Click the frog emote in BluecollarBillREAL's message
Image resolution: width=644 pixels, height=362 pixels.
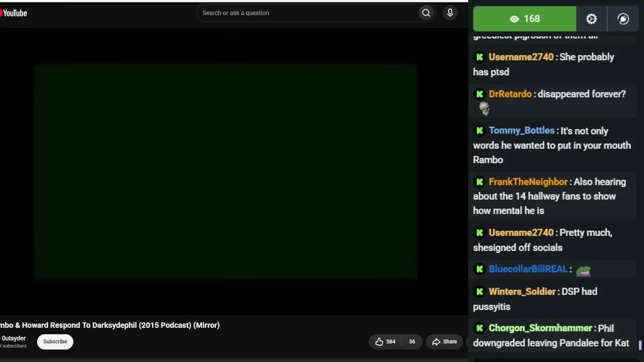click(583, 271)
